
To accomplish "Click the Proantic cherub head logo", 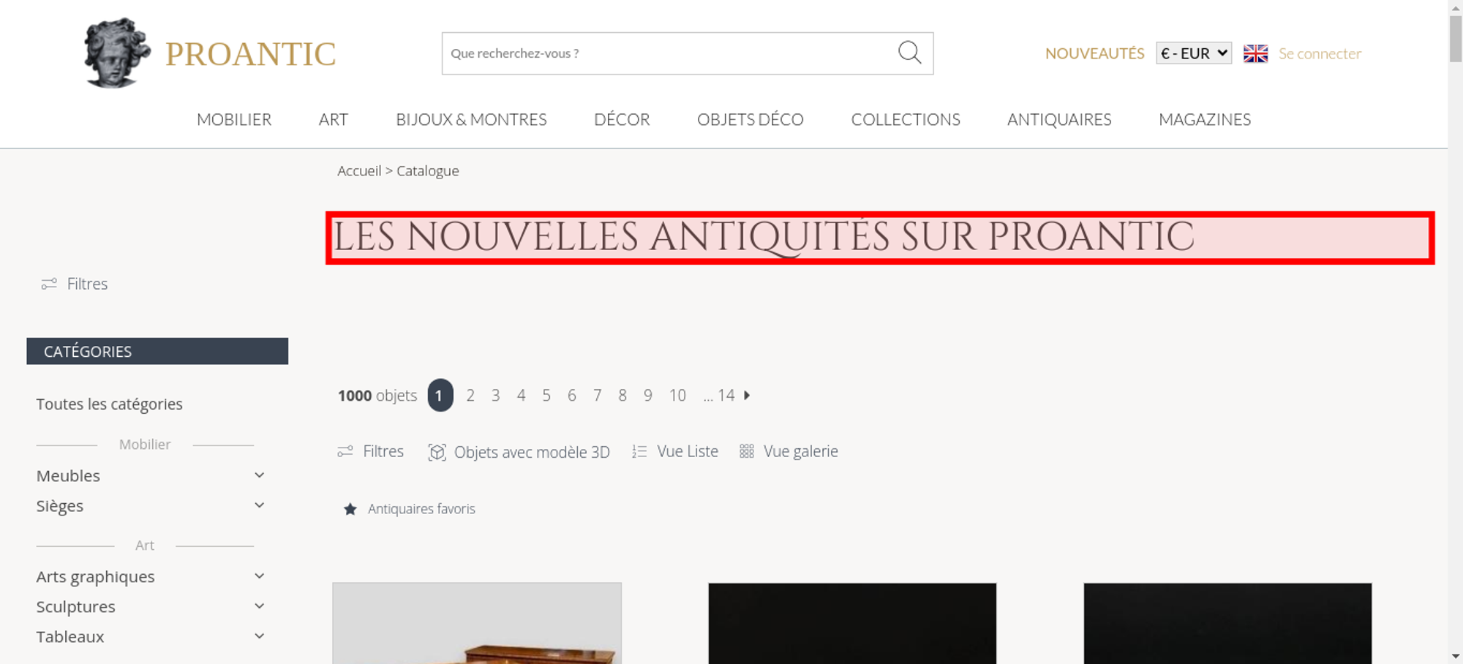I will [117, 53].
